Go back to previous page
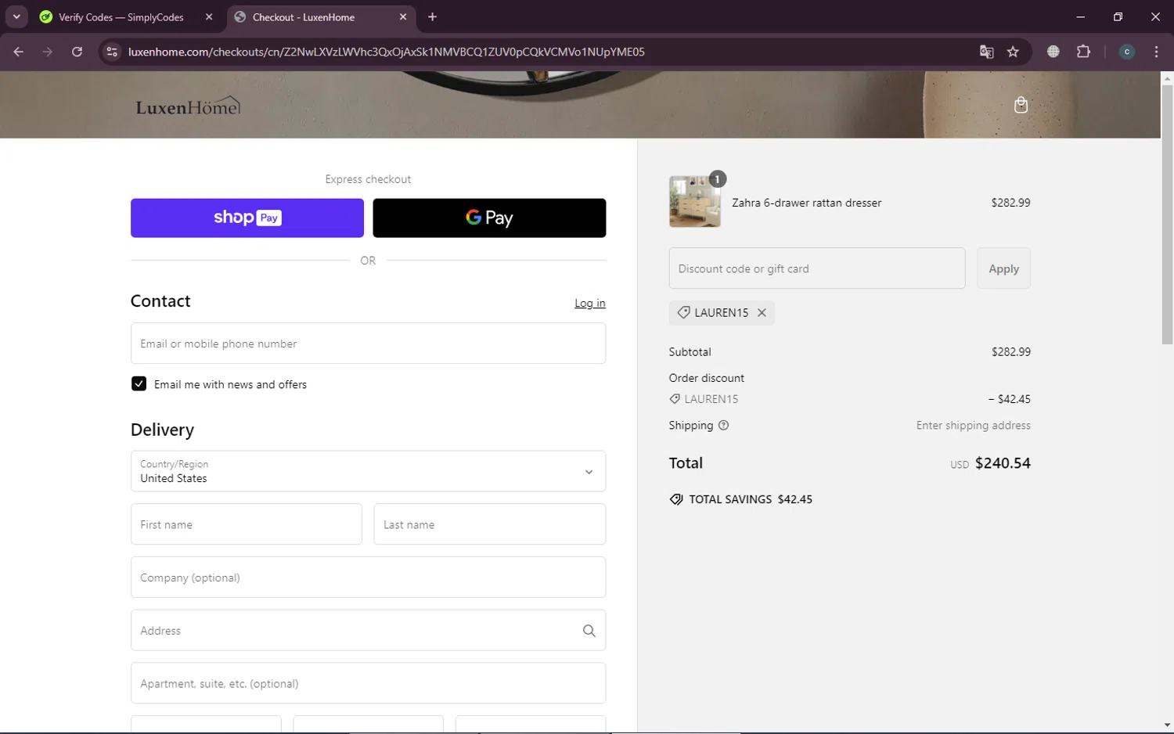The height and width of the screenshot is (734, 1174). pos(18,52)
